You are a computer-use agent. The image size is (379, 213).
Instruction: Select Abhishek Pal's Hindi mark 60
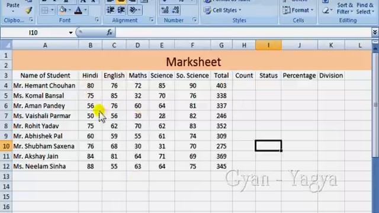(x=91, y=136)
